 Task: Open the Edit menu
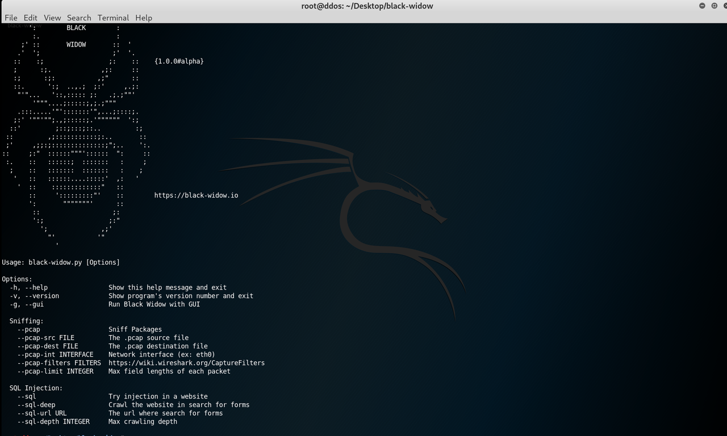click(30, 18)
